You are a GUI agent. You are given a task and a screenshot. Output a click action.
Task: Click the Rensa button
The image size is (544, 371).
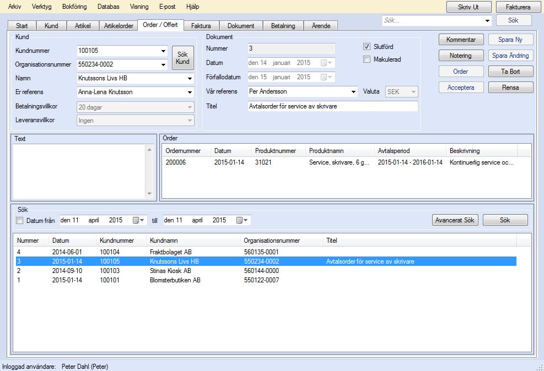coord(511,88)
